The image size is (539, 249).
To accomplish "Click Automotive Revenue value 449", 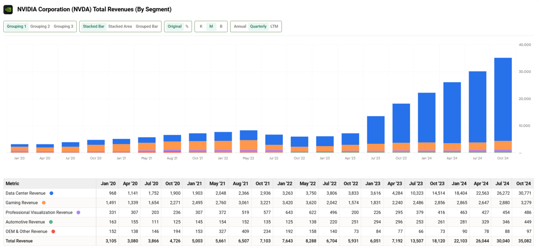I will tap(527, 222).
